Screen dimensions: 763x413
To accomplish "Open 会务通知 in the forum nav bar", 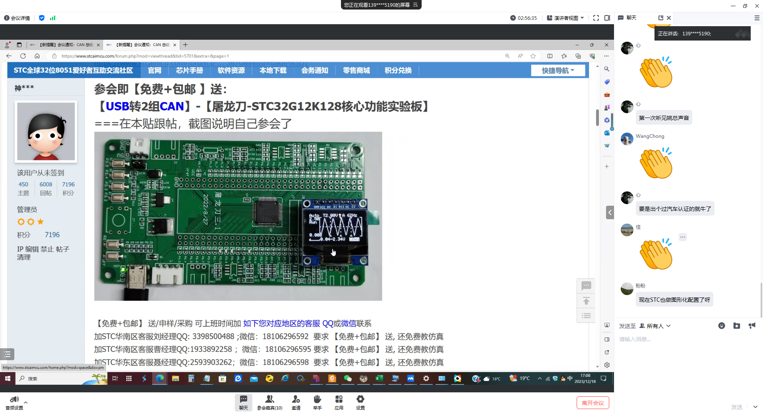I will tap(315, 70).
